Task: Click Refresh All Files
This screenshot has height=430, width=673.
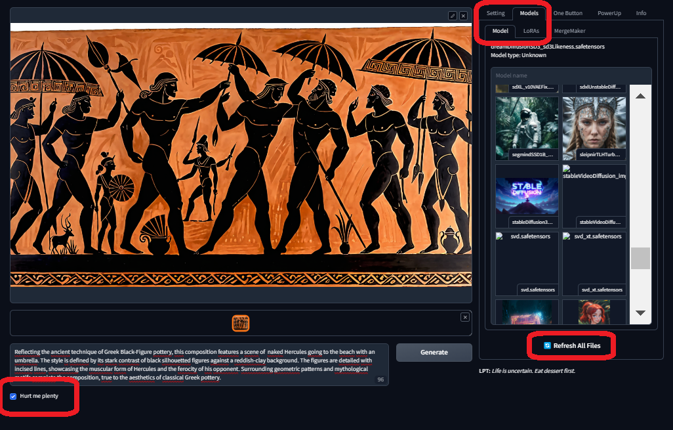Action: (572, 346)
